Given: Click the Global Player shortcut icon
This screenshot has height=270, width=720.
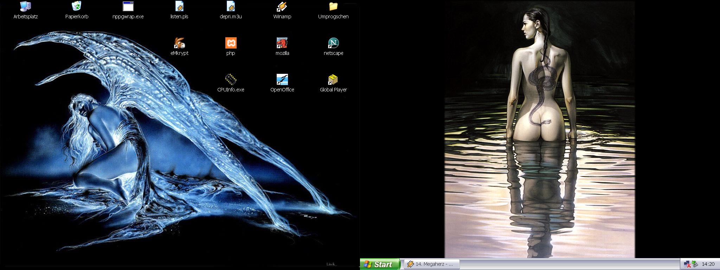Looking at the screenshot, I should click(x=333, y=80).
